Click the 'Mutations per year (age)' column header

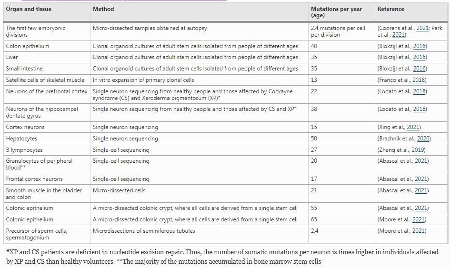coord(336,12)
